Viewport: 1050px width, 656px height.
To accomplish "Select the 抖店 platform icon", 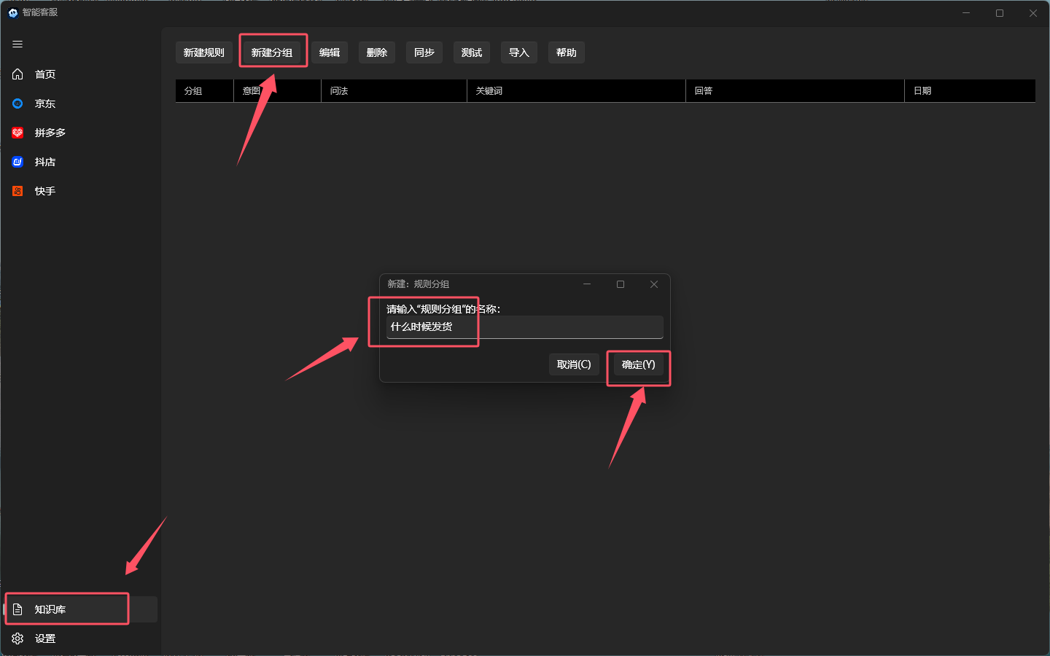I will [18, 162].
